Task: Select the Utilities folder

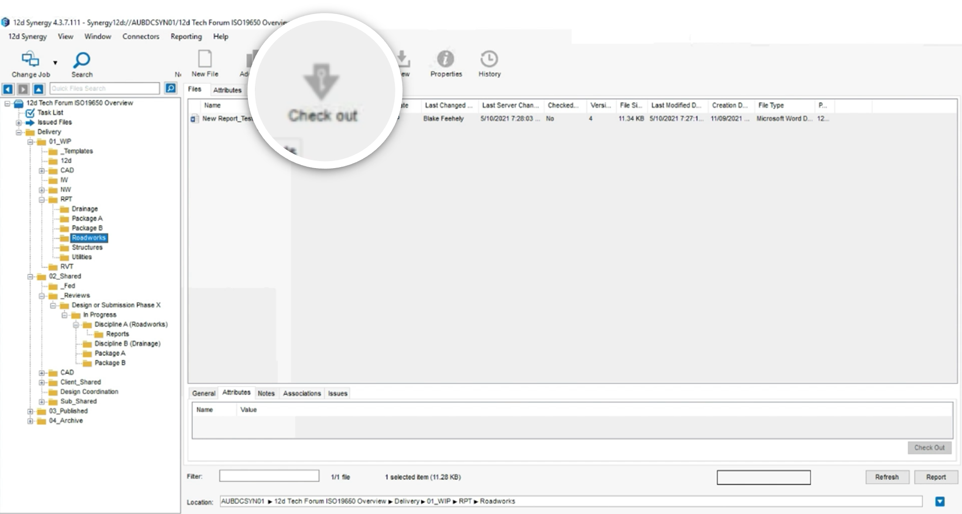Action: 81,257
